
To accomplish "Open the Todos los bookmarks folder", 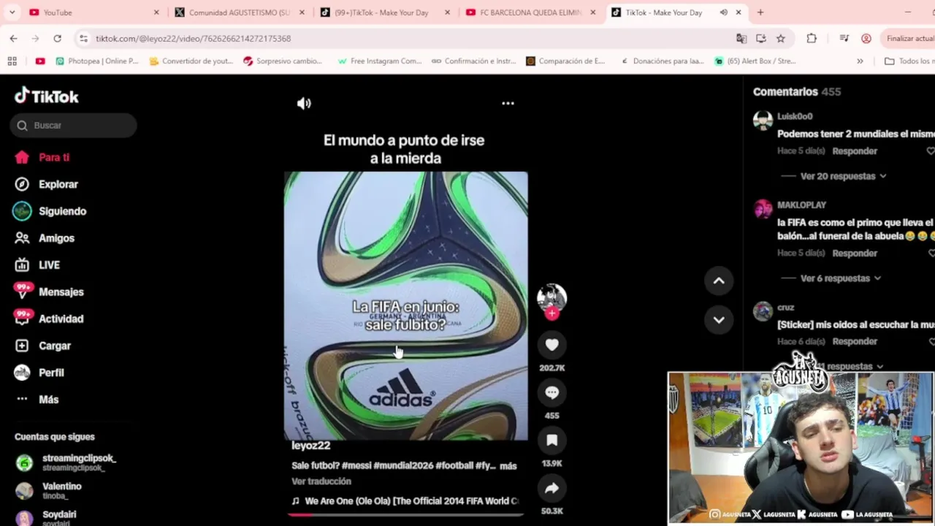I will pos(909,61).
